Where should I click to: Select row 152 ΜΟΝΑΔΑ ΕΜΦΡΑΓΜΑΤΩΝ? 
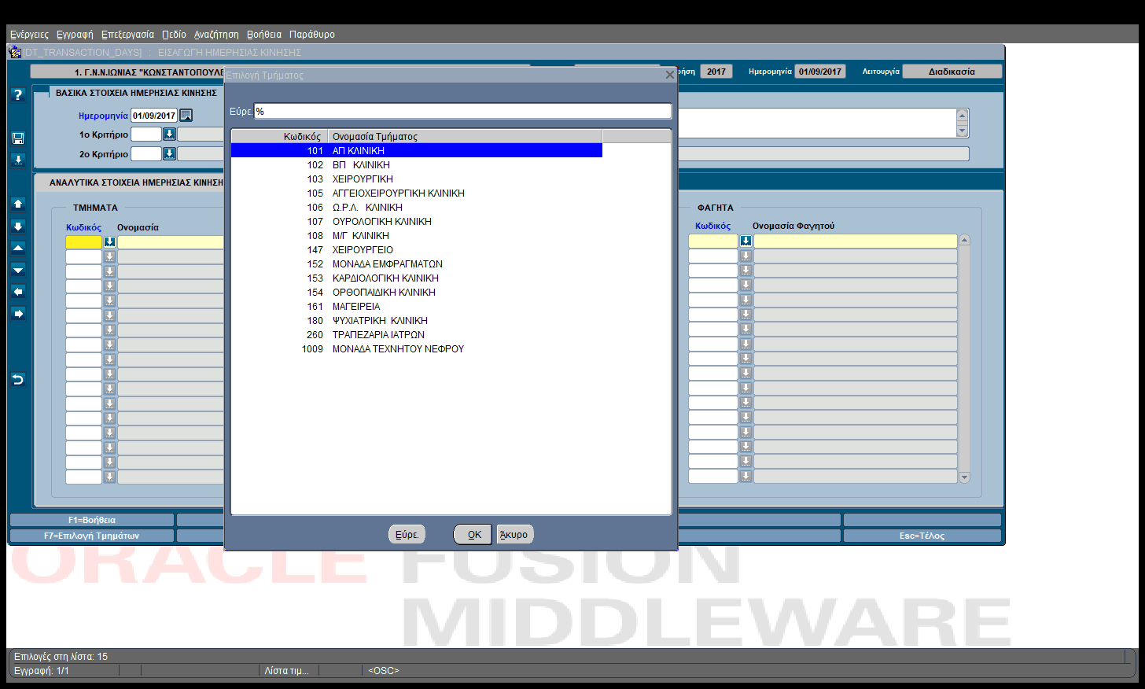pyautogui.click(x=417, y=264)
